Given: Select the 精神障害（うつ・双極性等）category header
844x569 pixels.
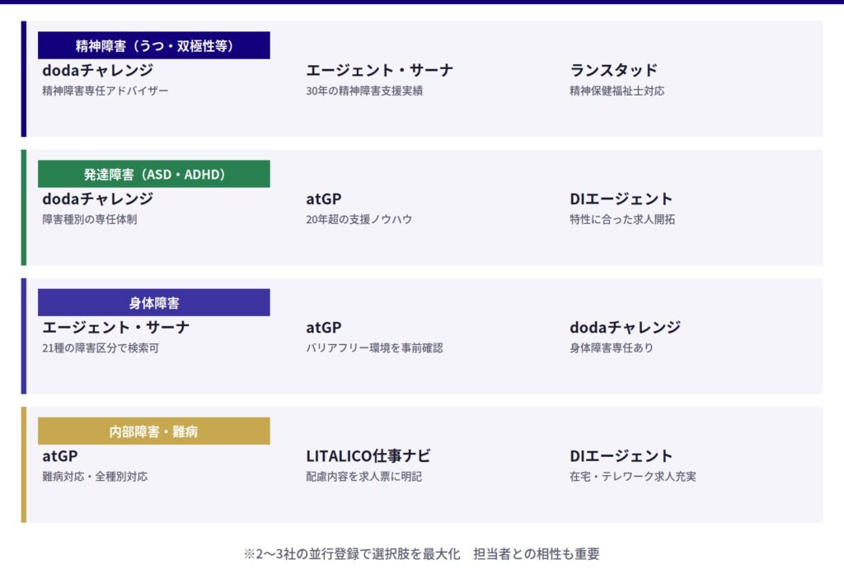Looking at the screenshot, I should (x=154, y=45).
